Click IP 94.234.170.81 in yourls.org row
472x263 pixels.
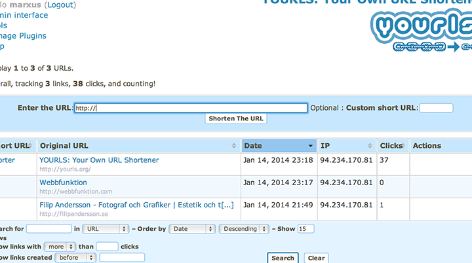[x=346, y=160]
